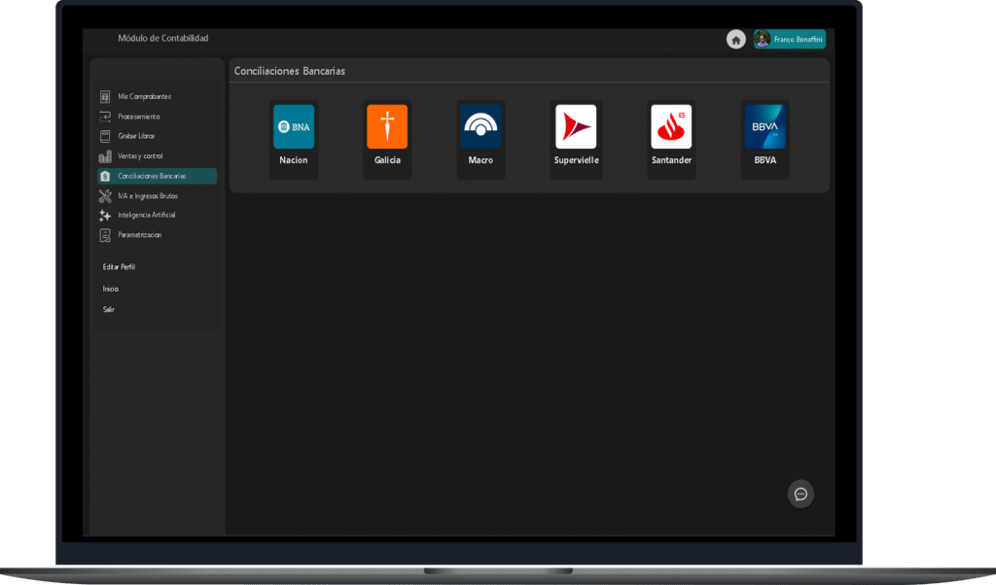Open Ventas y control menu item
Viewport: 996px width, 585px height.
[140, 156]
